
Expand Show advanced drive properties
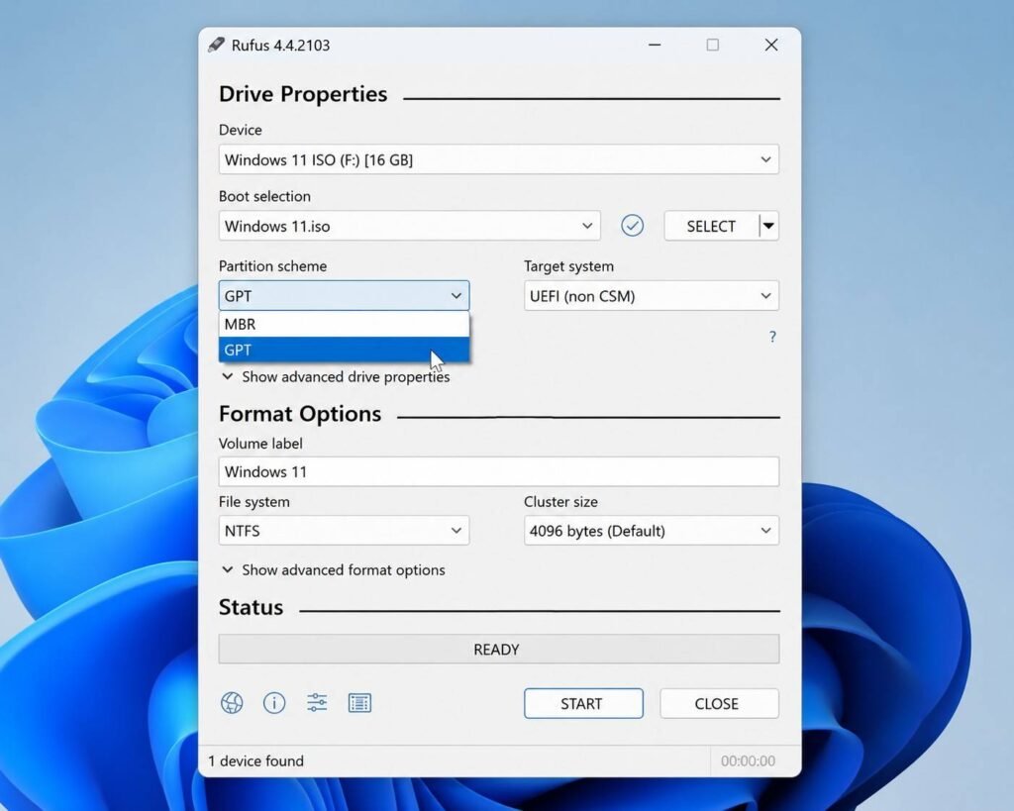pos(336,376)
